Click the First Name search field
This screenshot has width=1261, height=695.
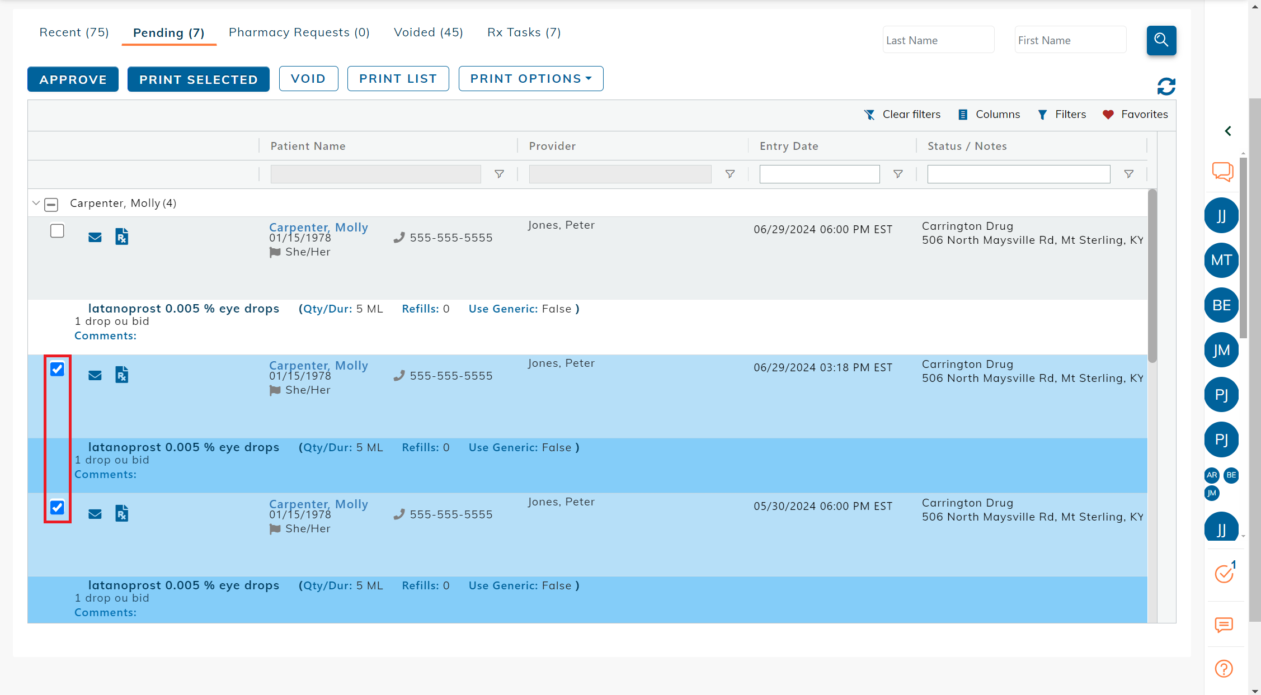tap(1070, 40)
